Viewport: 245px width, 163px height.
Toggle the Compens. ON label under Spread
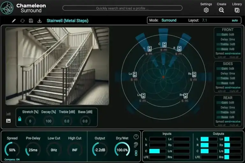click(12, 159)
